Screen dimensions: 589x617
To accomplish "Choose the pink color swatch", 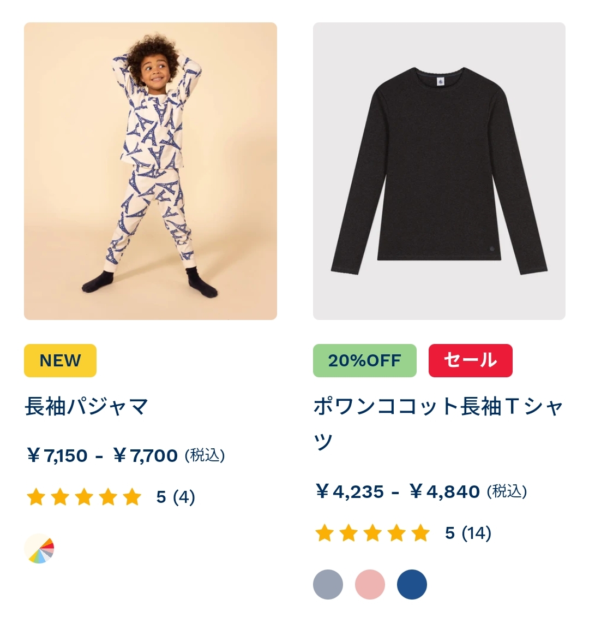I will coord(370,584).
